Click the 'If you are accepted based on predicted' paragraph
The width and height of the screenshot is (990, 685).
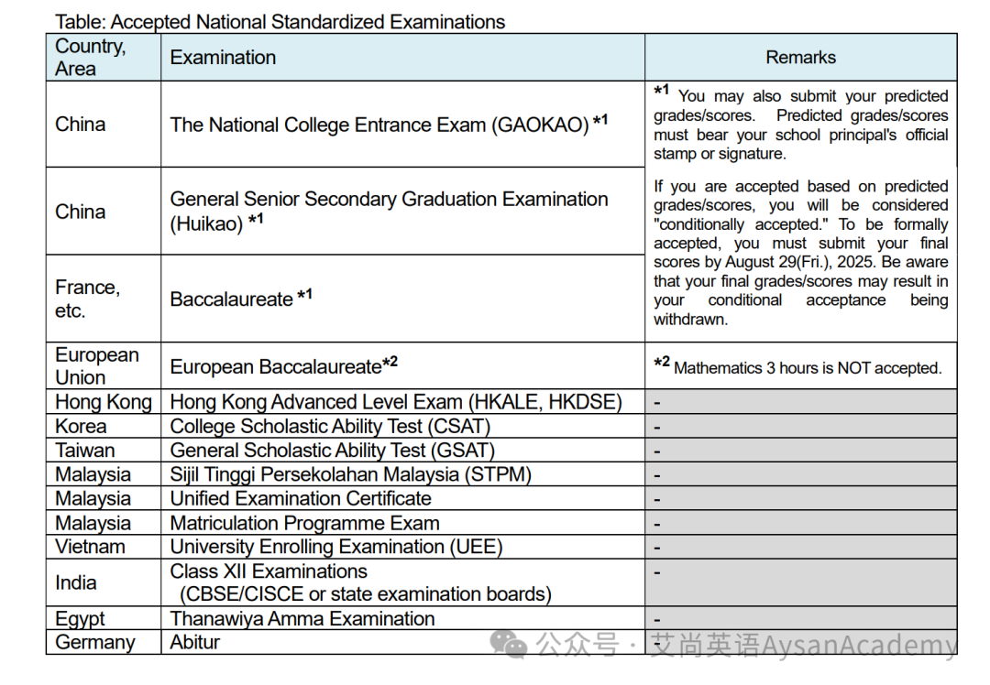800,253
